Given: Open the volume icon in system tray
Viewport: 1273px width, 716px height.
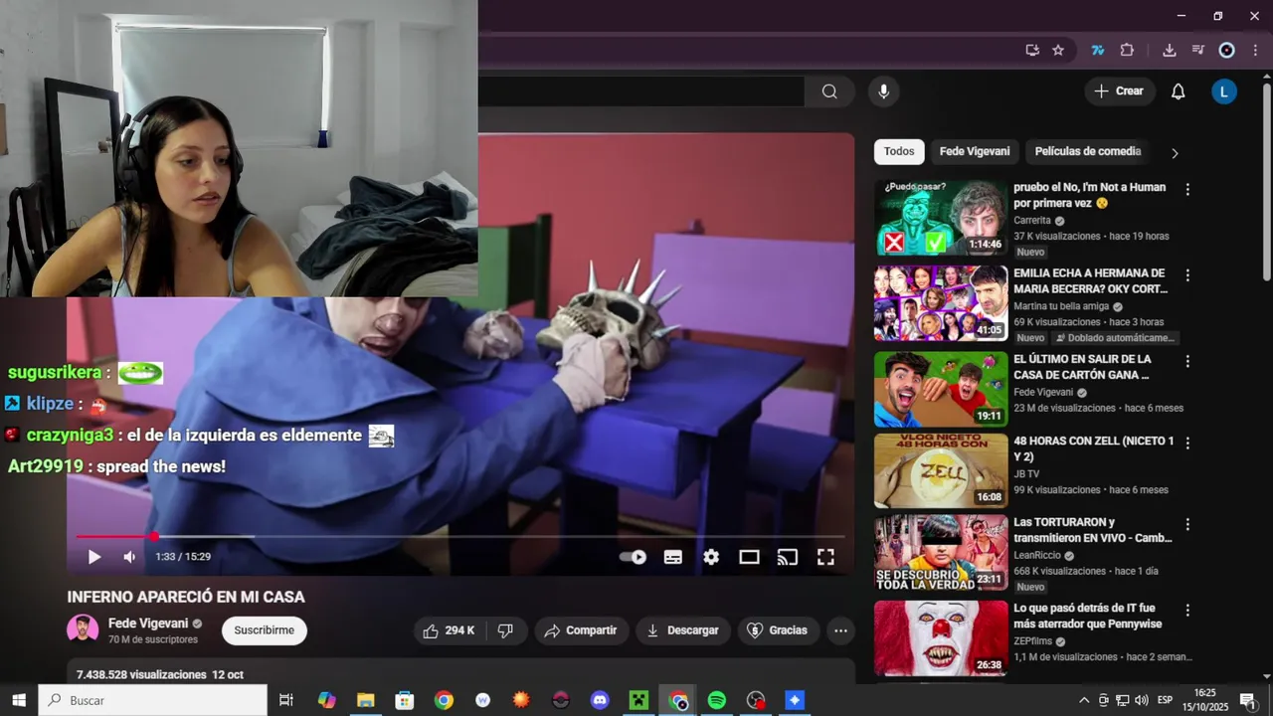Looking at the screenshot, I should pos(1142,700).
